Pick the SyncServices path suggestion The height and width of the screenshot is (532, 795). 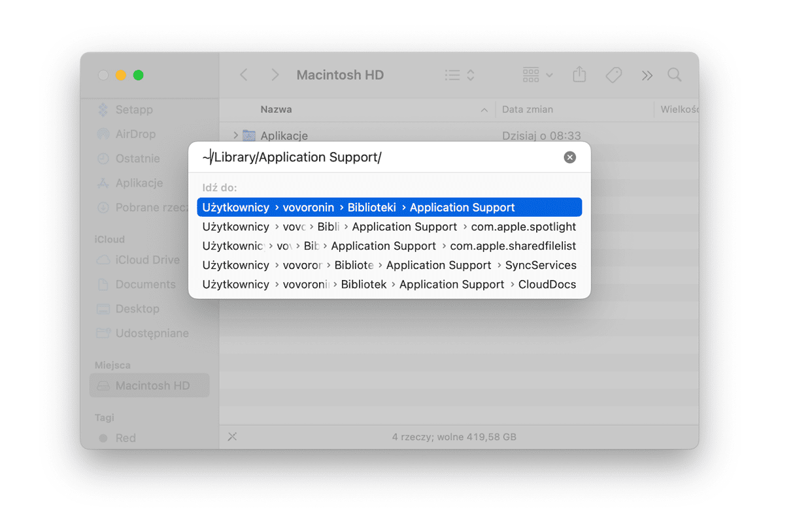pyautogui.click(x=389, y=265)
